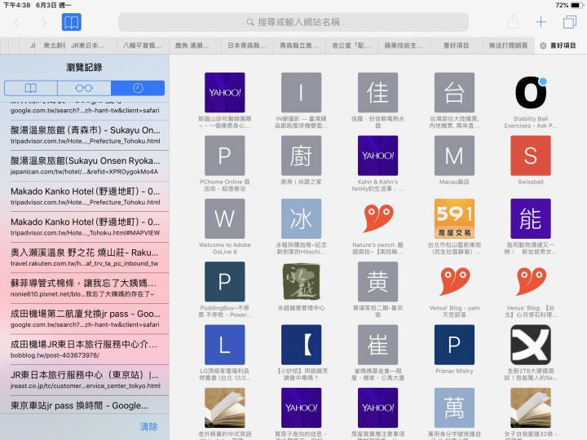The image size is (587, 440).
Task: Open the 崔媽媽基金會 favorite
Action: 377,345
